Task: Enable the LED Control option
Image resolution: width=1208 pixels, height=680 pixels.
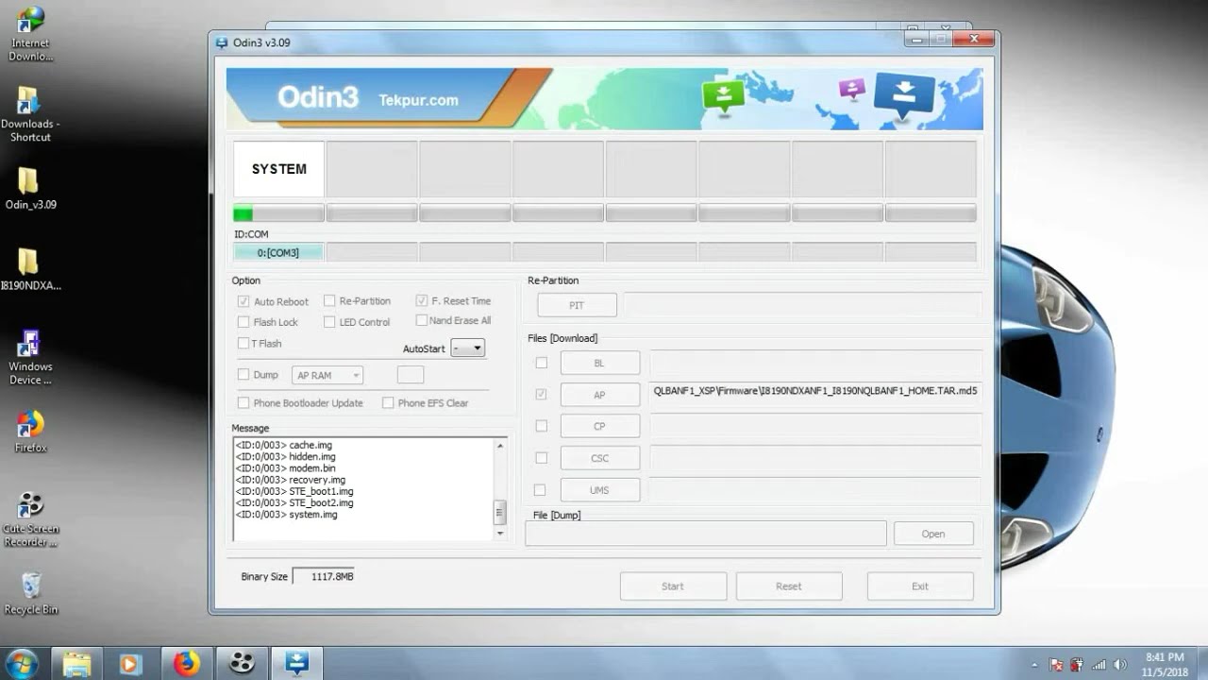Action: 329,322
